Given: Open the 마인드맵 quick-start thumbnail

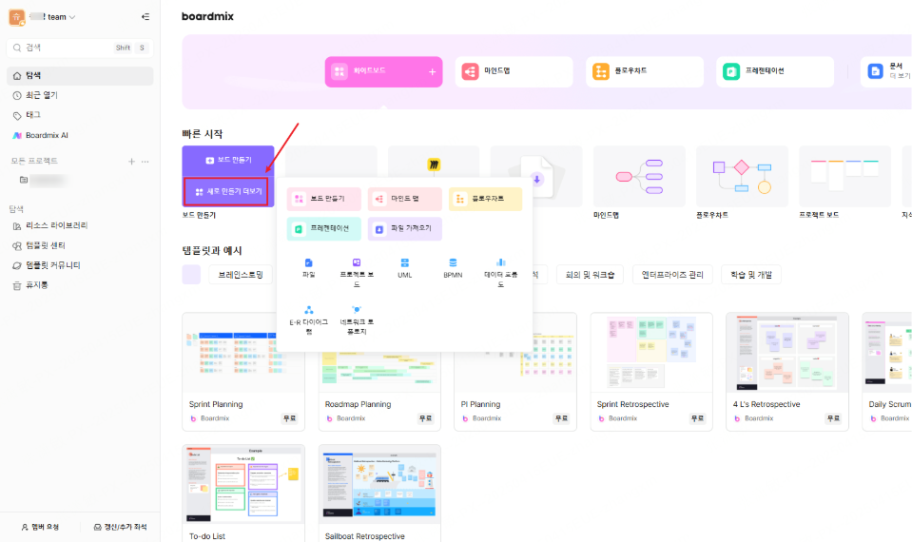Looking at the screenshot, I should tap(639, 177).
